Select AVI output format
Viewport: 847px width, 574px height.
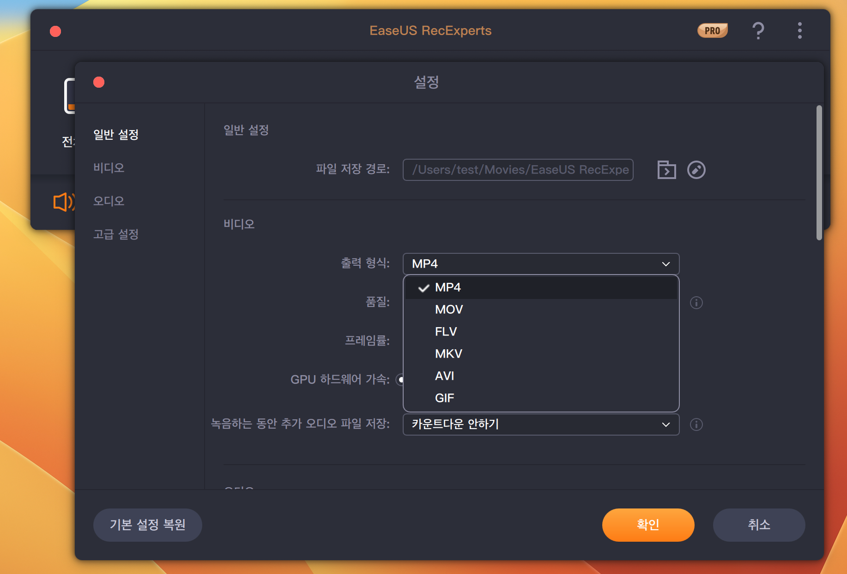[541, 376]
